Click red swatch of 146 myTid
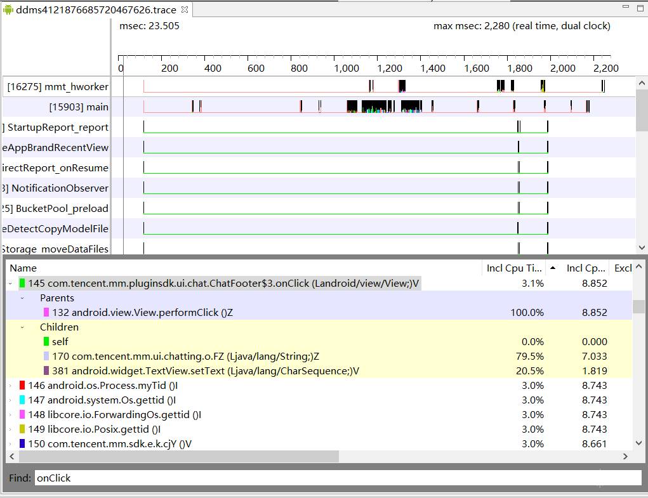This screenshot has width=648, height=498. coord(22,386)
